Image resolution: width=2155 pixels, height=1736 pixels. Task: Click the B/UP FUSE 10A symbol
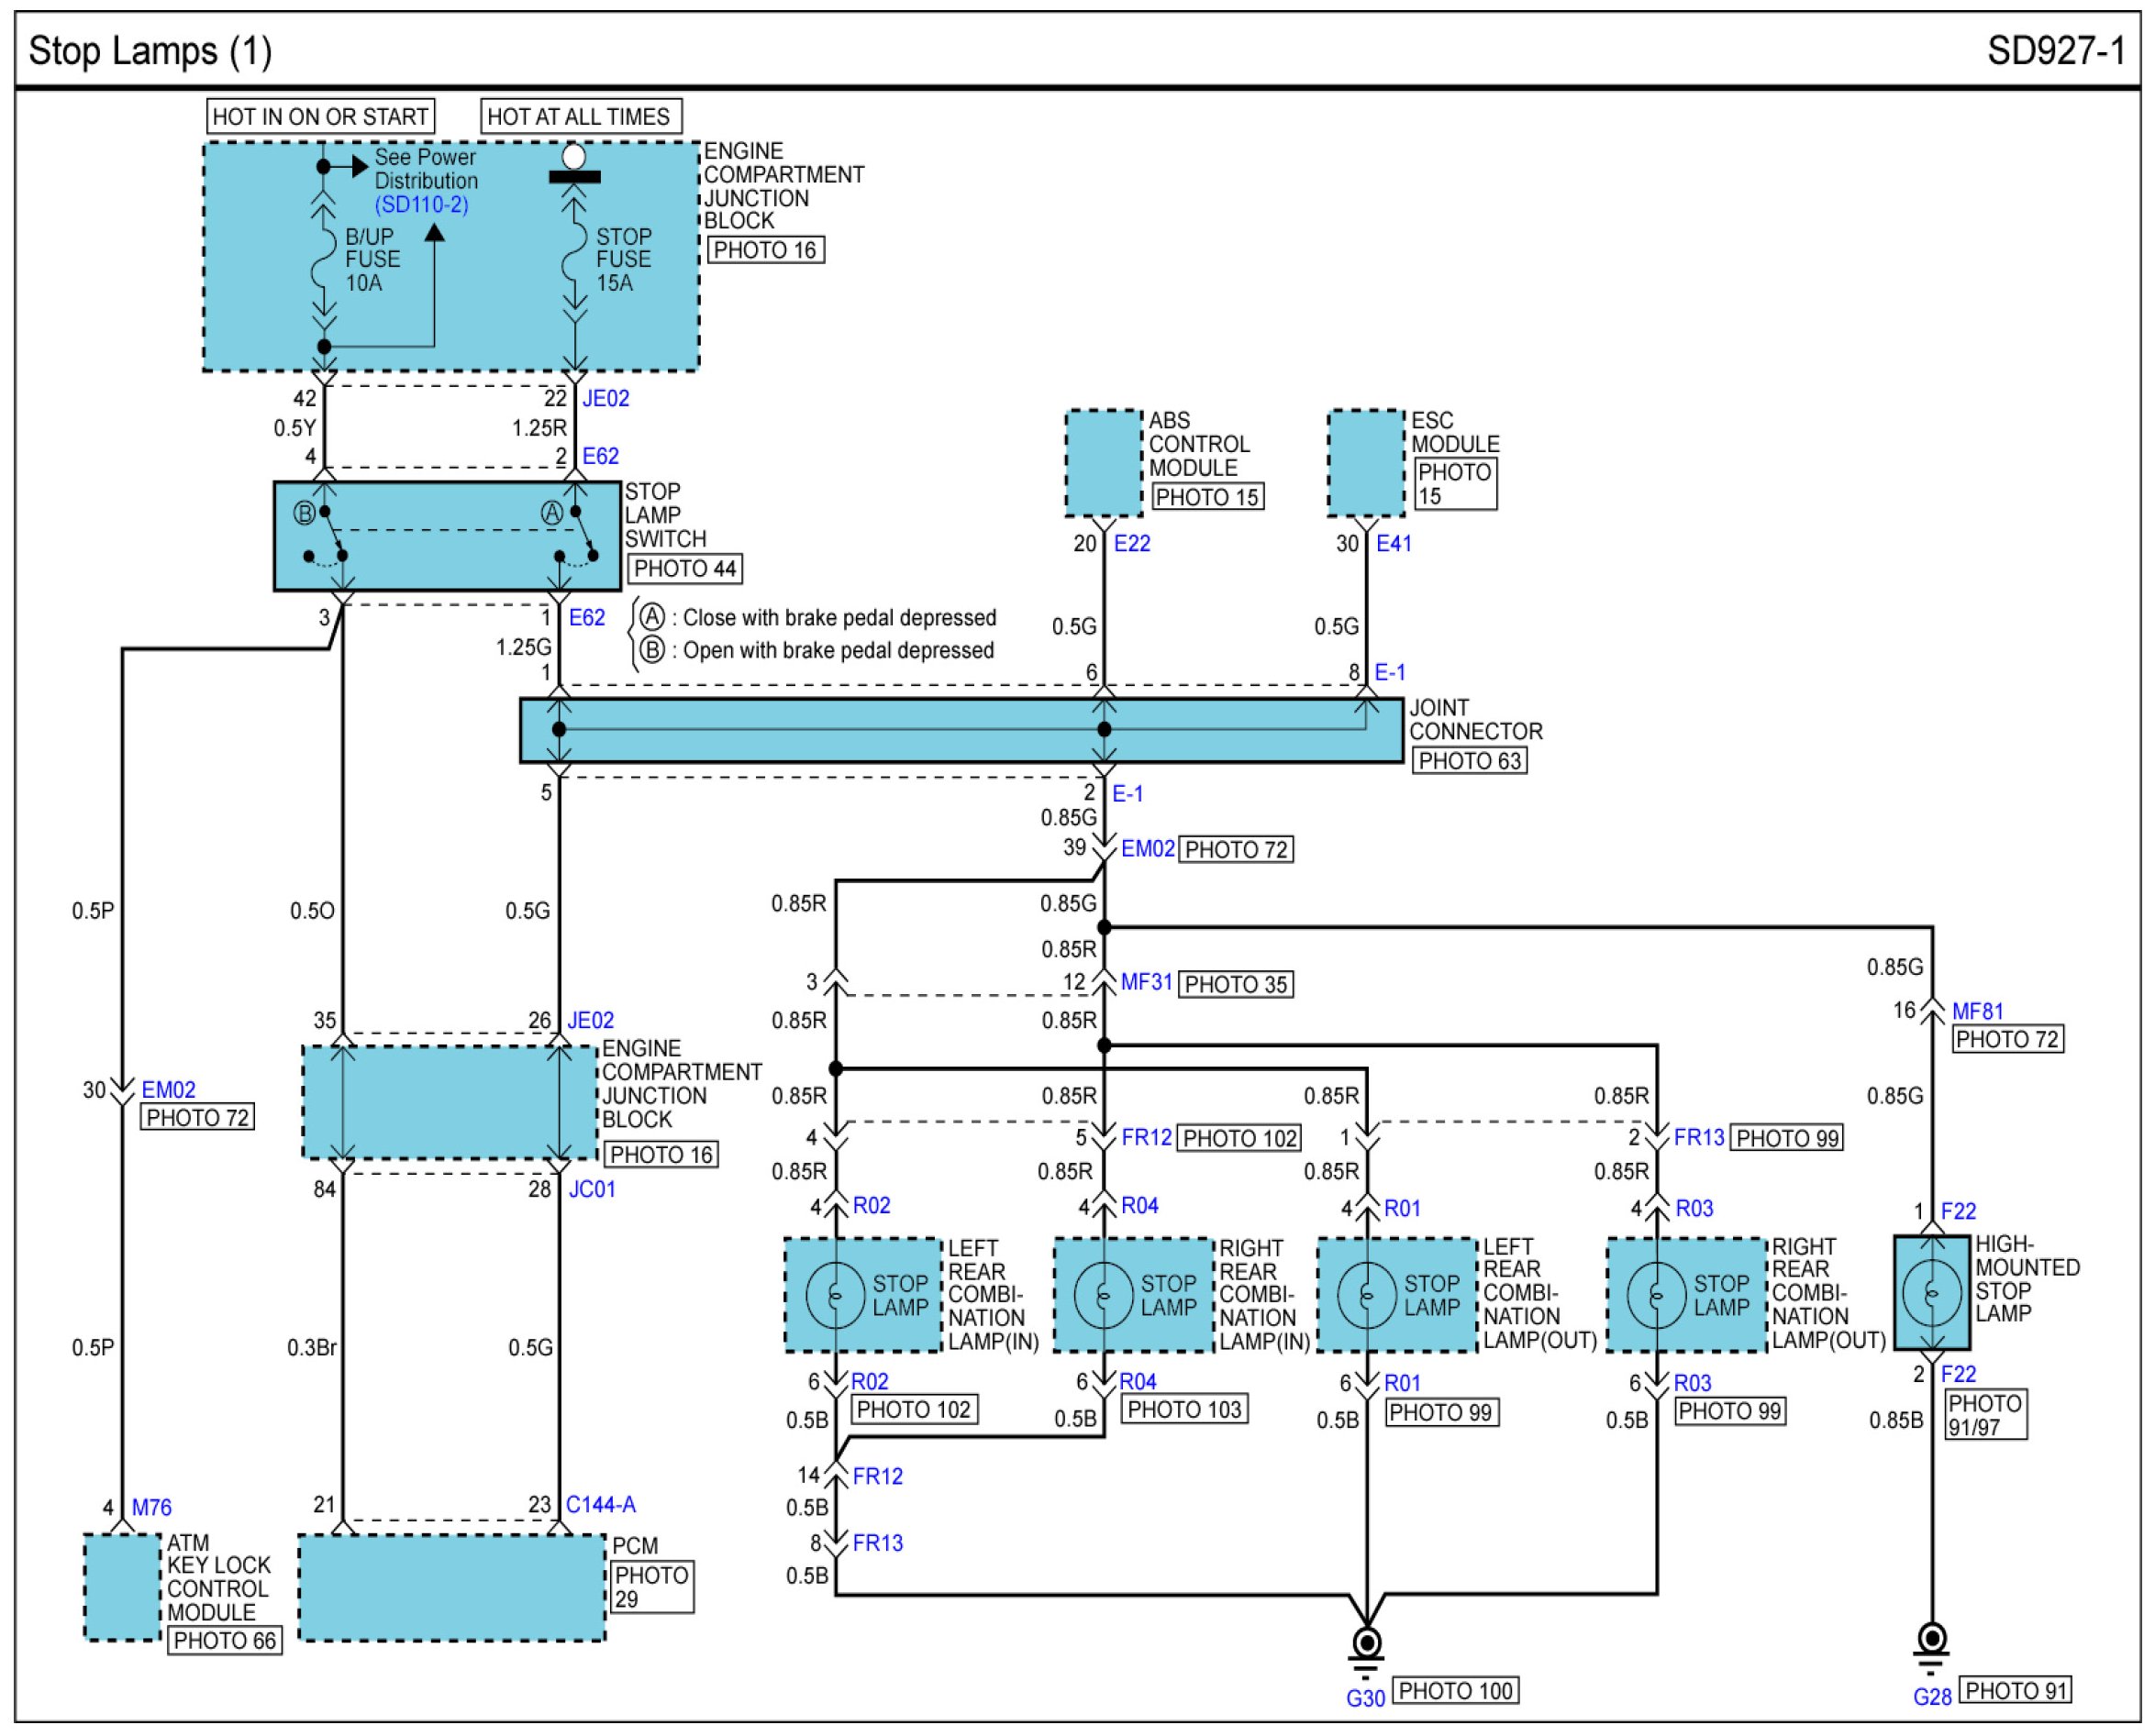point(323,258)
